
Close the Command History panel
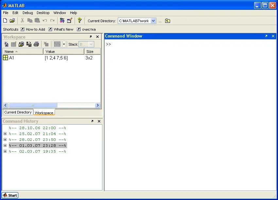[99, 121]
